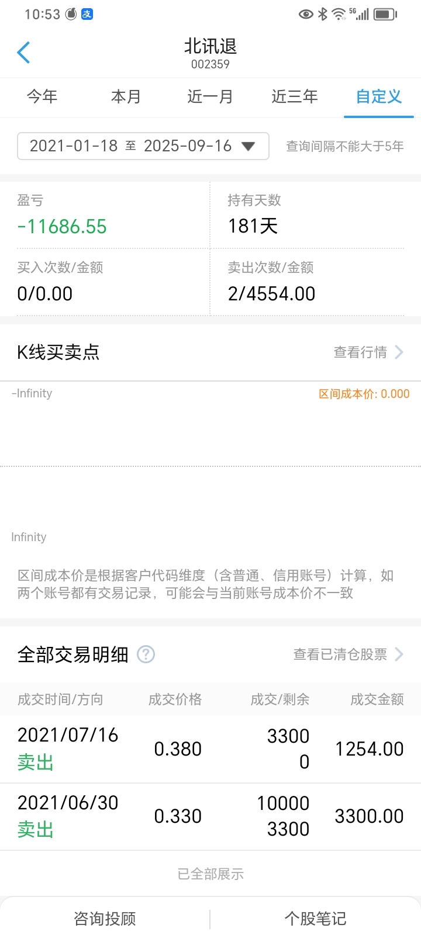Tap the eye comfort status icon
This screenshot has width=421, height=942.
pyautogui.click(x=306, y=14)
